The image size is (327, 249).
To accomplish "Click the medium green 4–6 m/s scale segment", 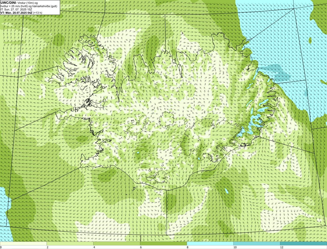I will [117, 244].
